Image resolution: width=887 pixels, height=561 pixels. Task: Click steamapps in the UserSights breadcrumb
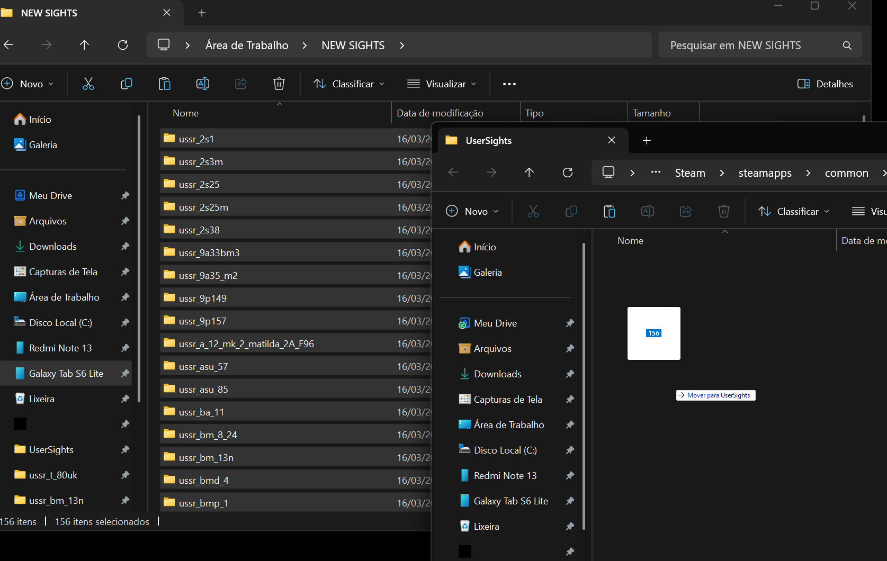(x=765, y=173)
